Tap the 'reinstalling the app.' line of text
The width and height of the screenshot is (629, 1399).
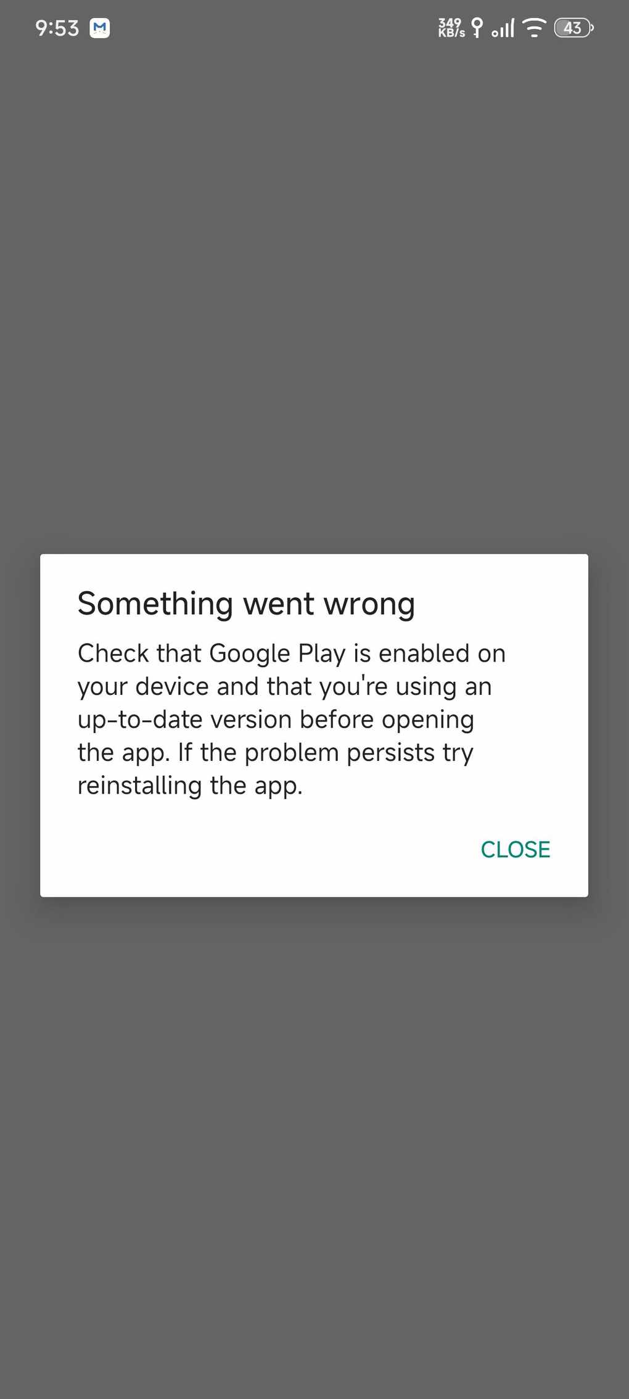tap(190, 786)
